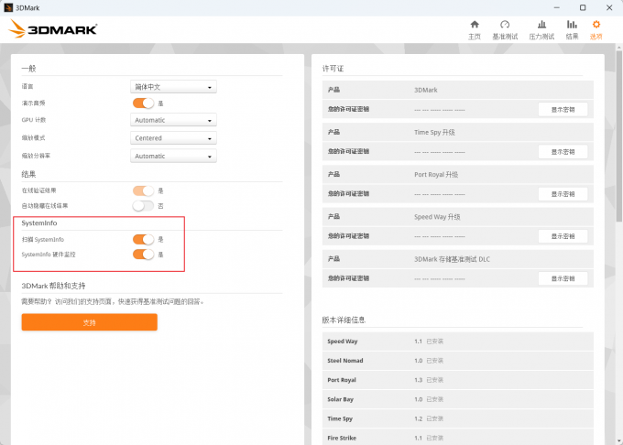
Task: Show the Speed Way upgrade key (显示密钥)
Action: coord(562,236)
